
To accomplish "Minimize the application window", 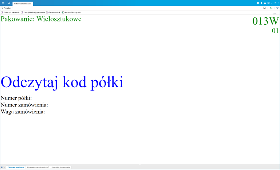I will 272,3.
